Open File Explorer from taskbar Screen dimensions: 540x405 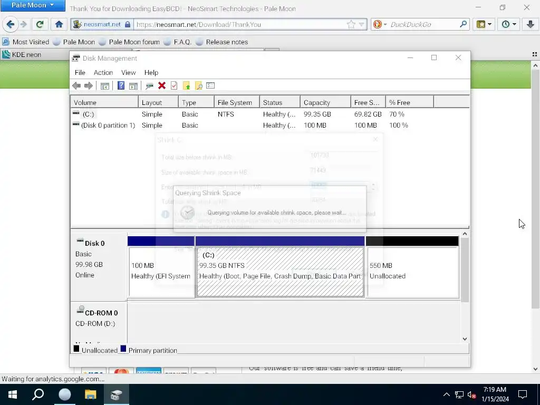[91, 394]
